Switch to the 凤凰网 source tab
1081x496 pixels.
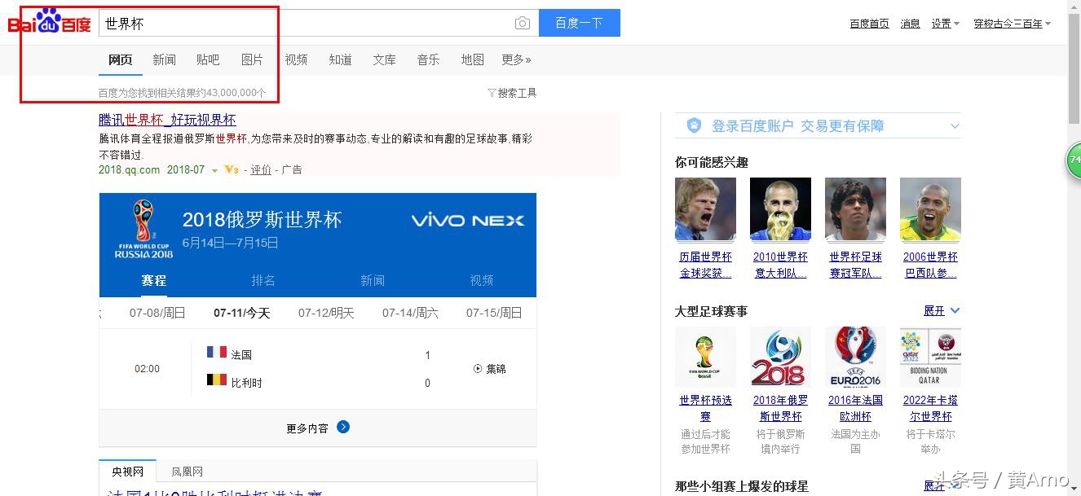click(x=188, y=472)
